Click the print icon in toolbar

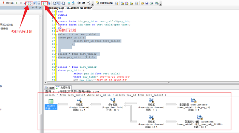(151, 3)
